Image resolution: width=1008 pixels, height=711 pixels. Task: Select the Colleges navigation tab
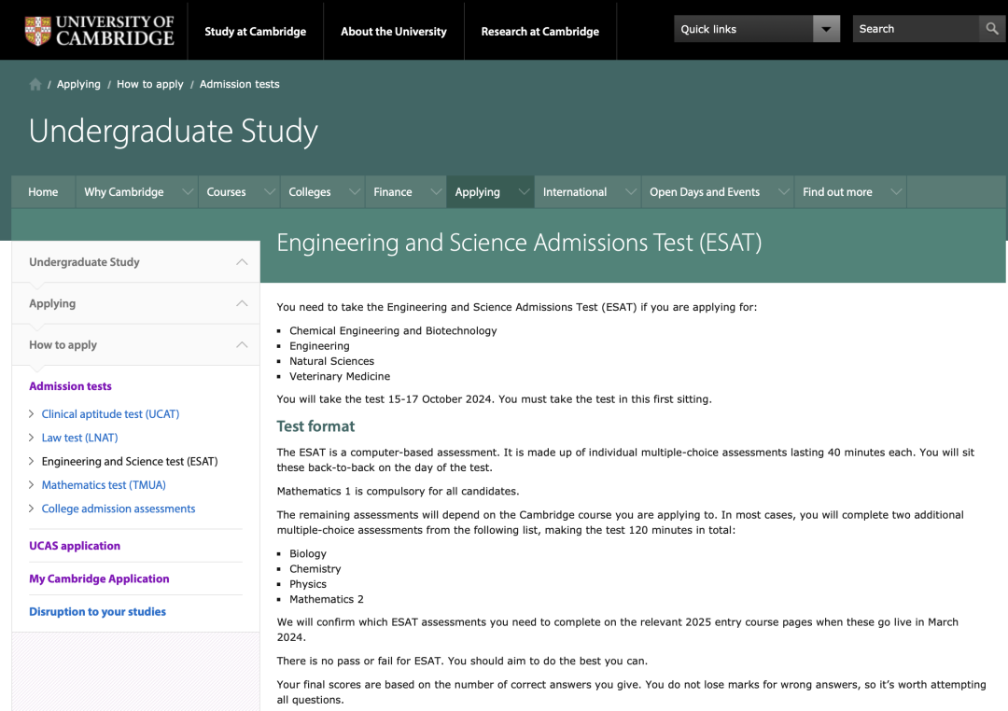pos(310,191)
